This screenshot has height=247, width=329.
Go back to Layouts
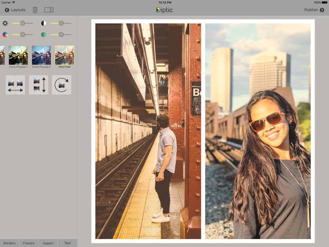pos(15,10)
